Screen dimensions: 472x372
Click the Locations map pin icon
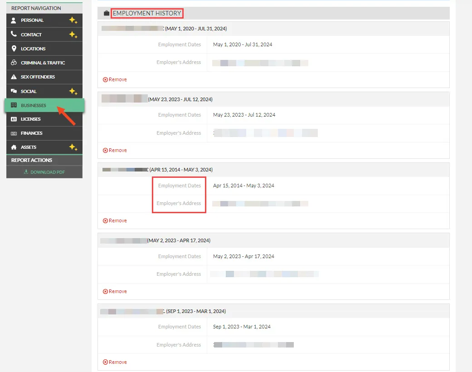(x=14, y=49)
